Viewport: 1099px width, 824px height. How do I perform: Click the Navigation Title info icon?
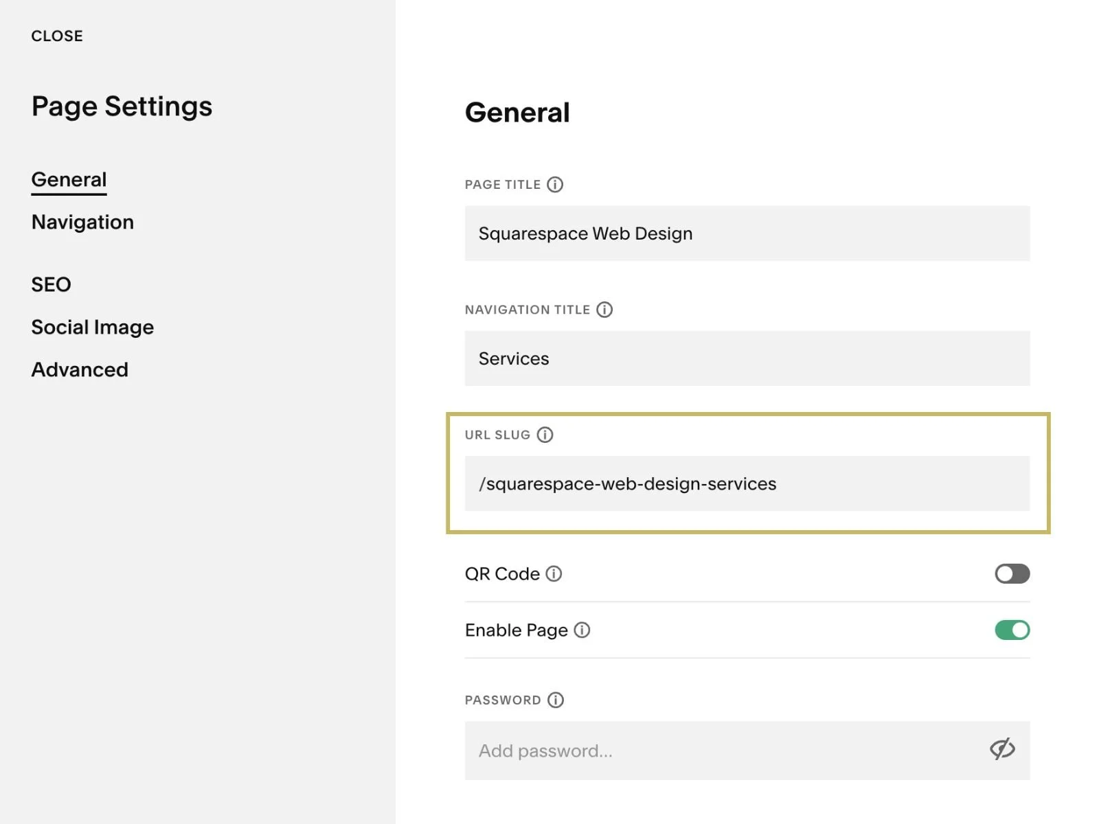pos(604,310)
